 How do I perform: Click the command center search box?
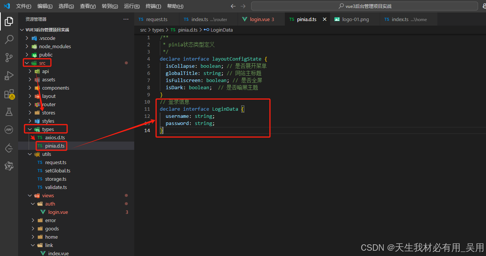coord(364,6)
